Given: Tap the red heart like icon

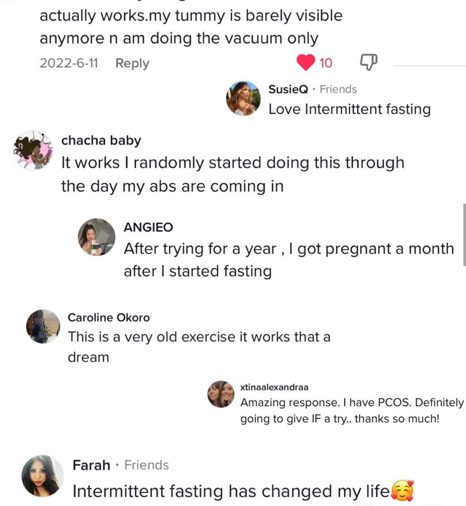Looking at the screenshot, I should 305,63.
